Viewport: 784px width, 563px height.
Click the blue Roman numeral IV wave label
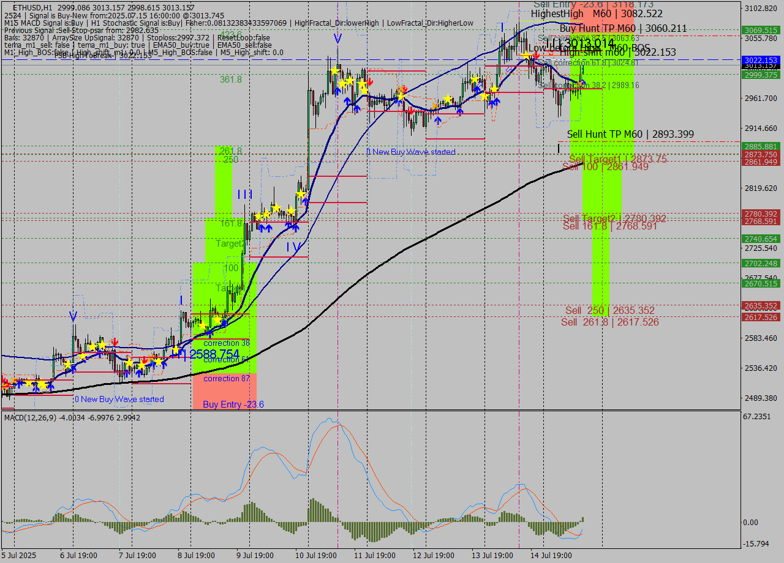(293, 245)
